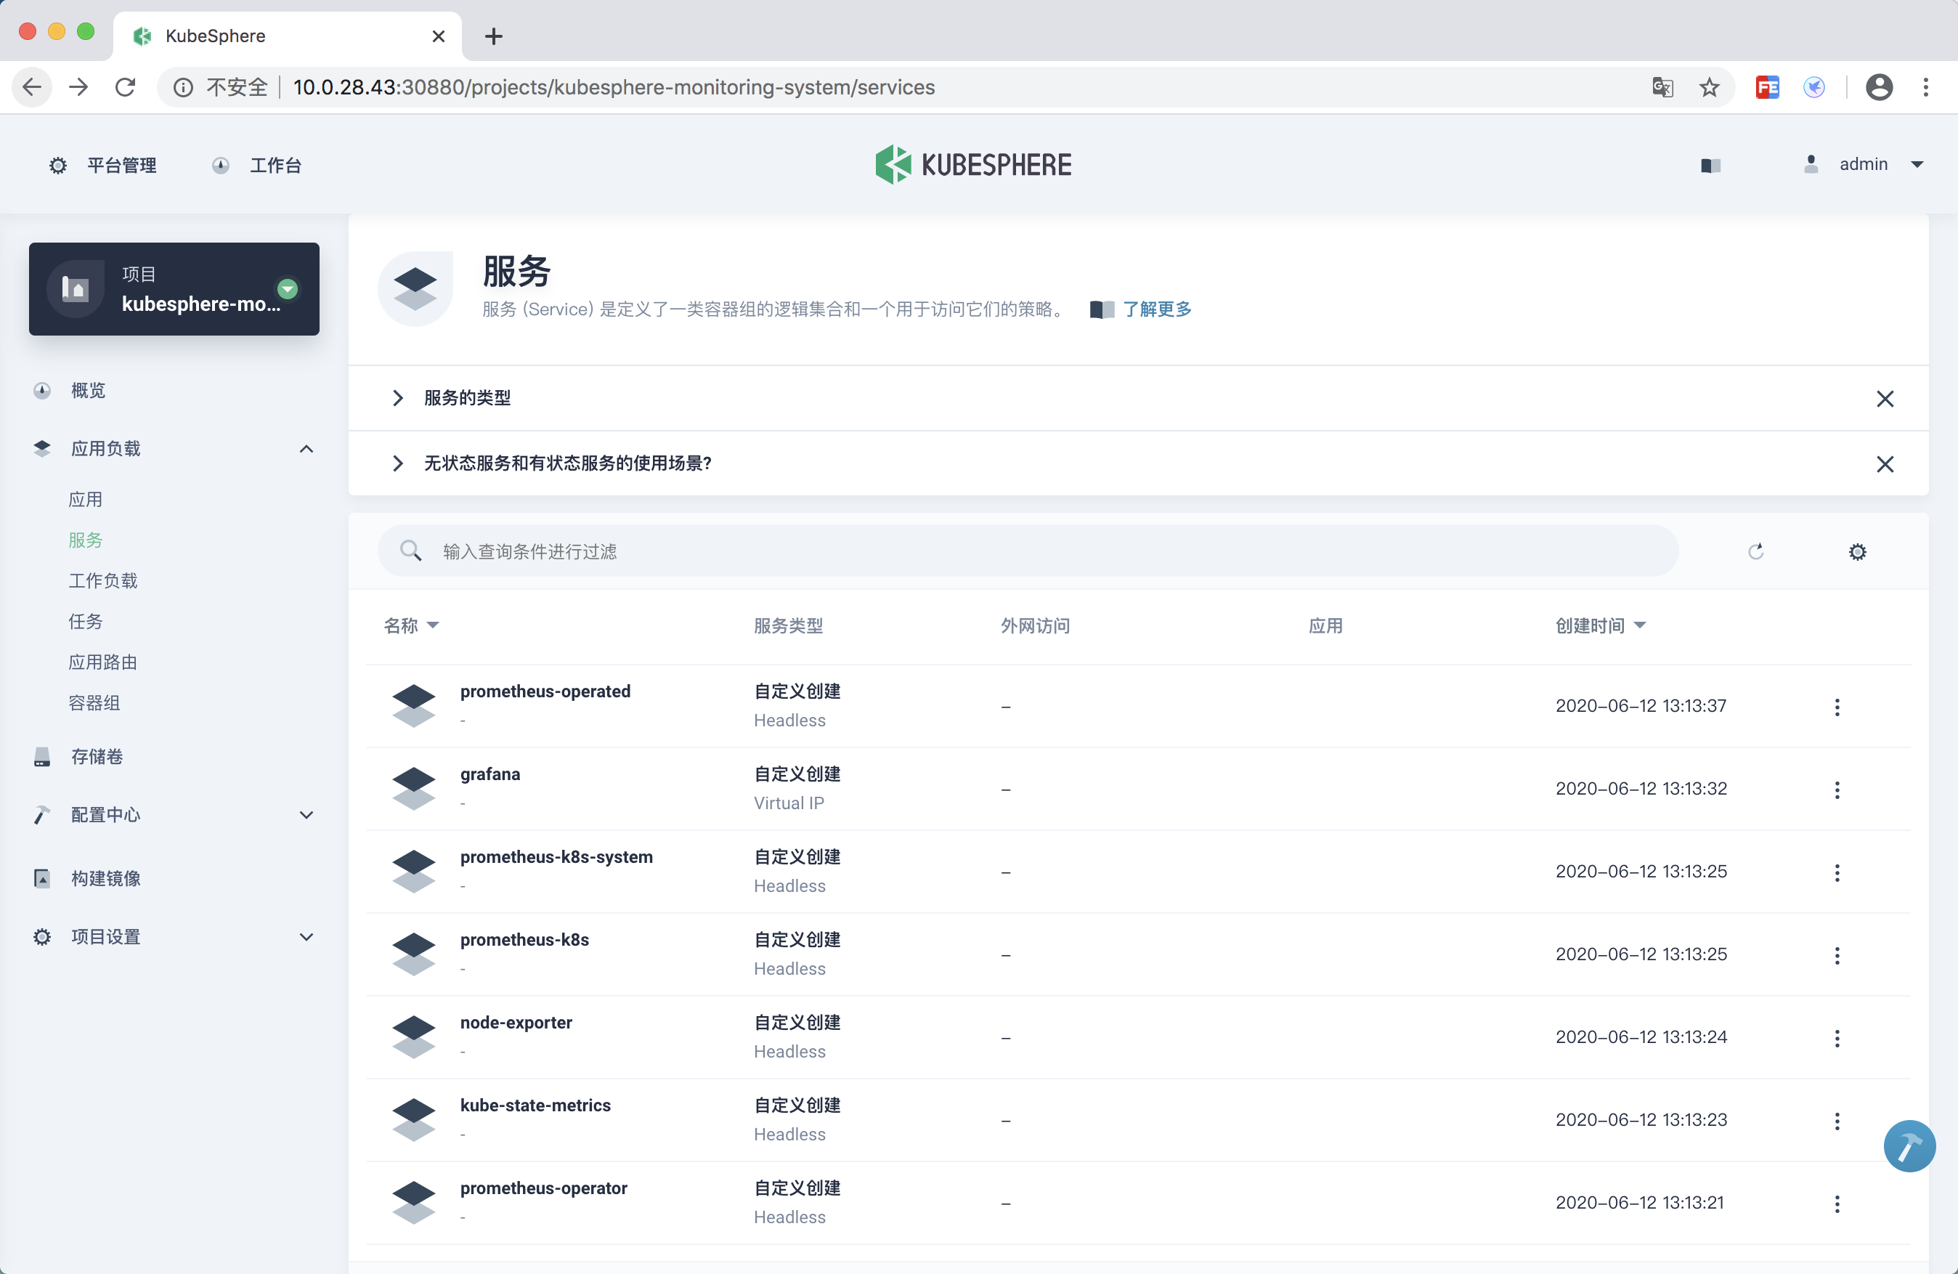The width and height of the screenshot is (1958, 1274).
Task: Click the refresh icon beside the search box
Action: click(x=1755, y=551)
